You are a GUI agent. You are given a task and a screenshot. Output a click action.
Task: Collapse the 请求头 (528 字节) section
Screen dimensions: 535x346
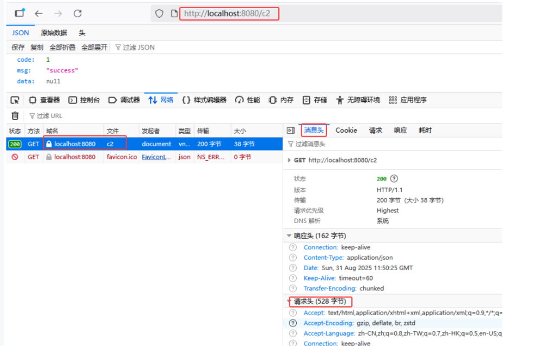(x=289, y=302)
